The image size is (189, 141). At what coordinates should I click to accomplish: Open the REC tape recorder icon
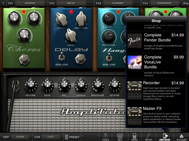(x=120, y=137)
